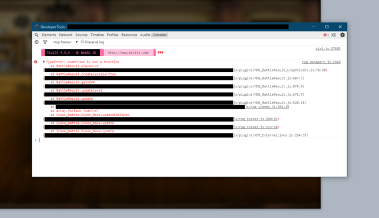Minimize the Developer Tools window

313,27
